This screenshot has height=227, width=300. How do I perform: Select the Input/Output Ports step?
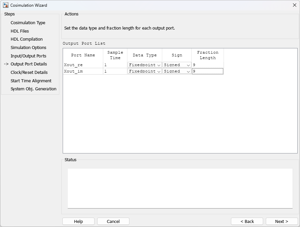28,56
